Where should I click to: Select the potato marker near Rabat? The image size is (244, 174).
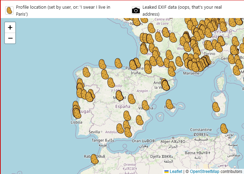tap(94, 159)
